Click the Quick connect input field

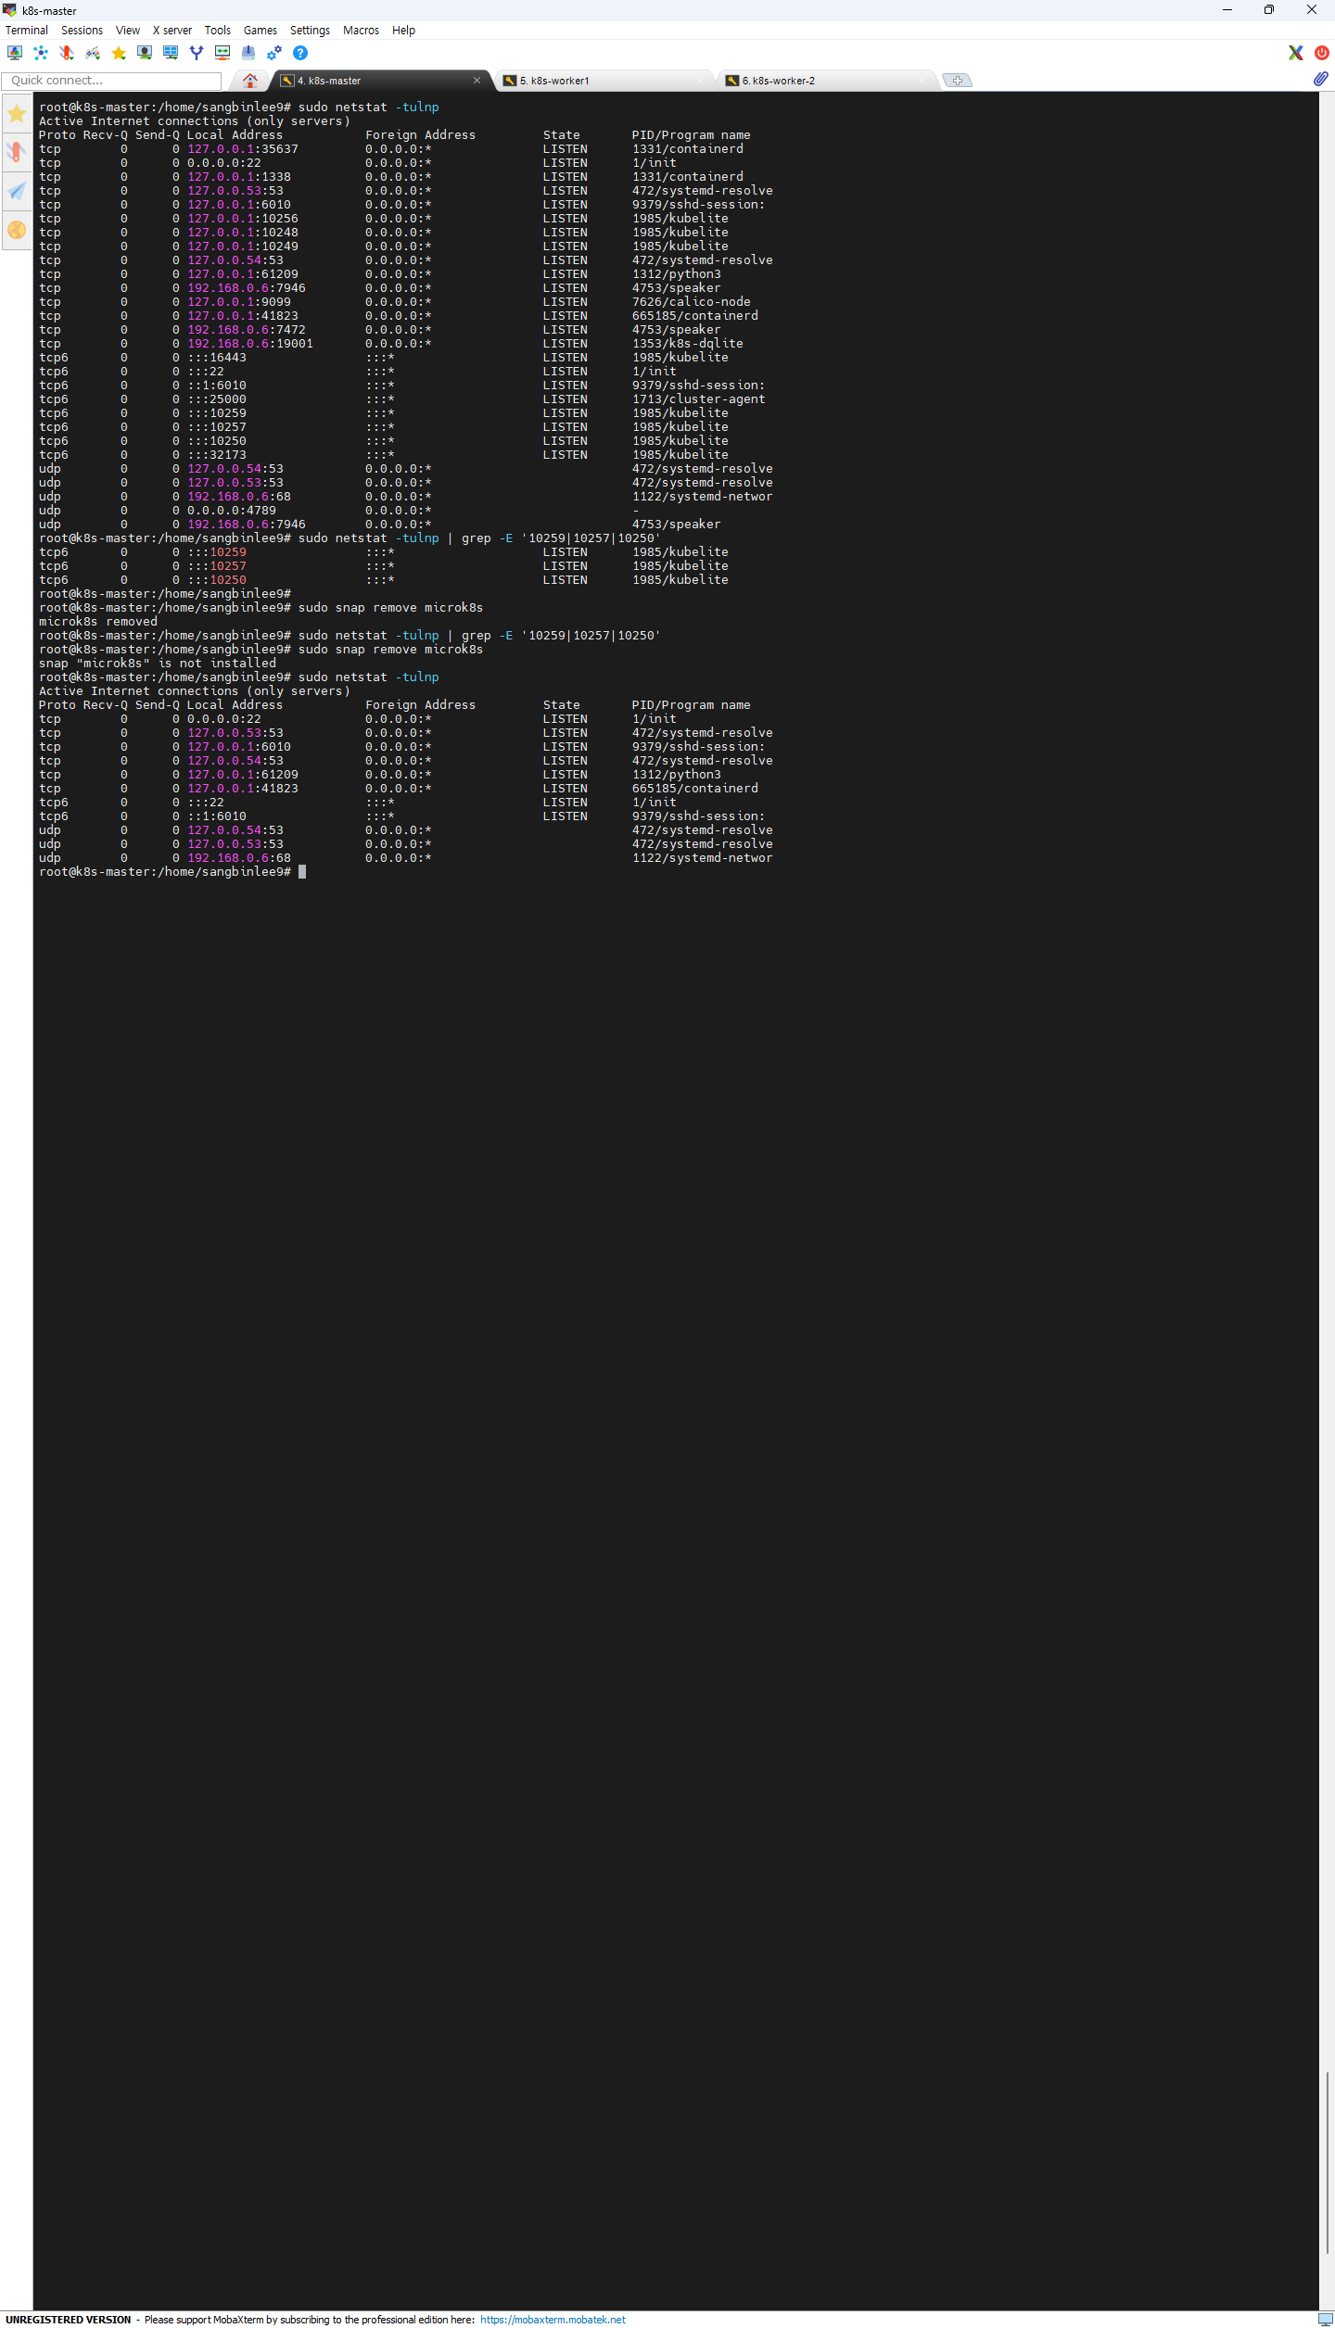click(x=111, y=81)
